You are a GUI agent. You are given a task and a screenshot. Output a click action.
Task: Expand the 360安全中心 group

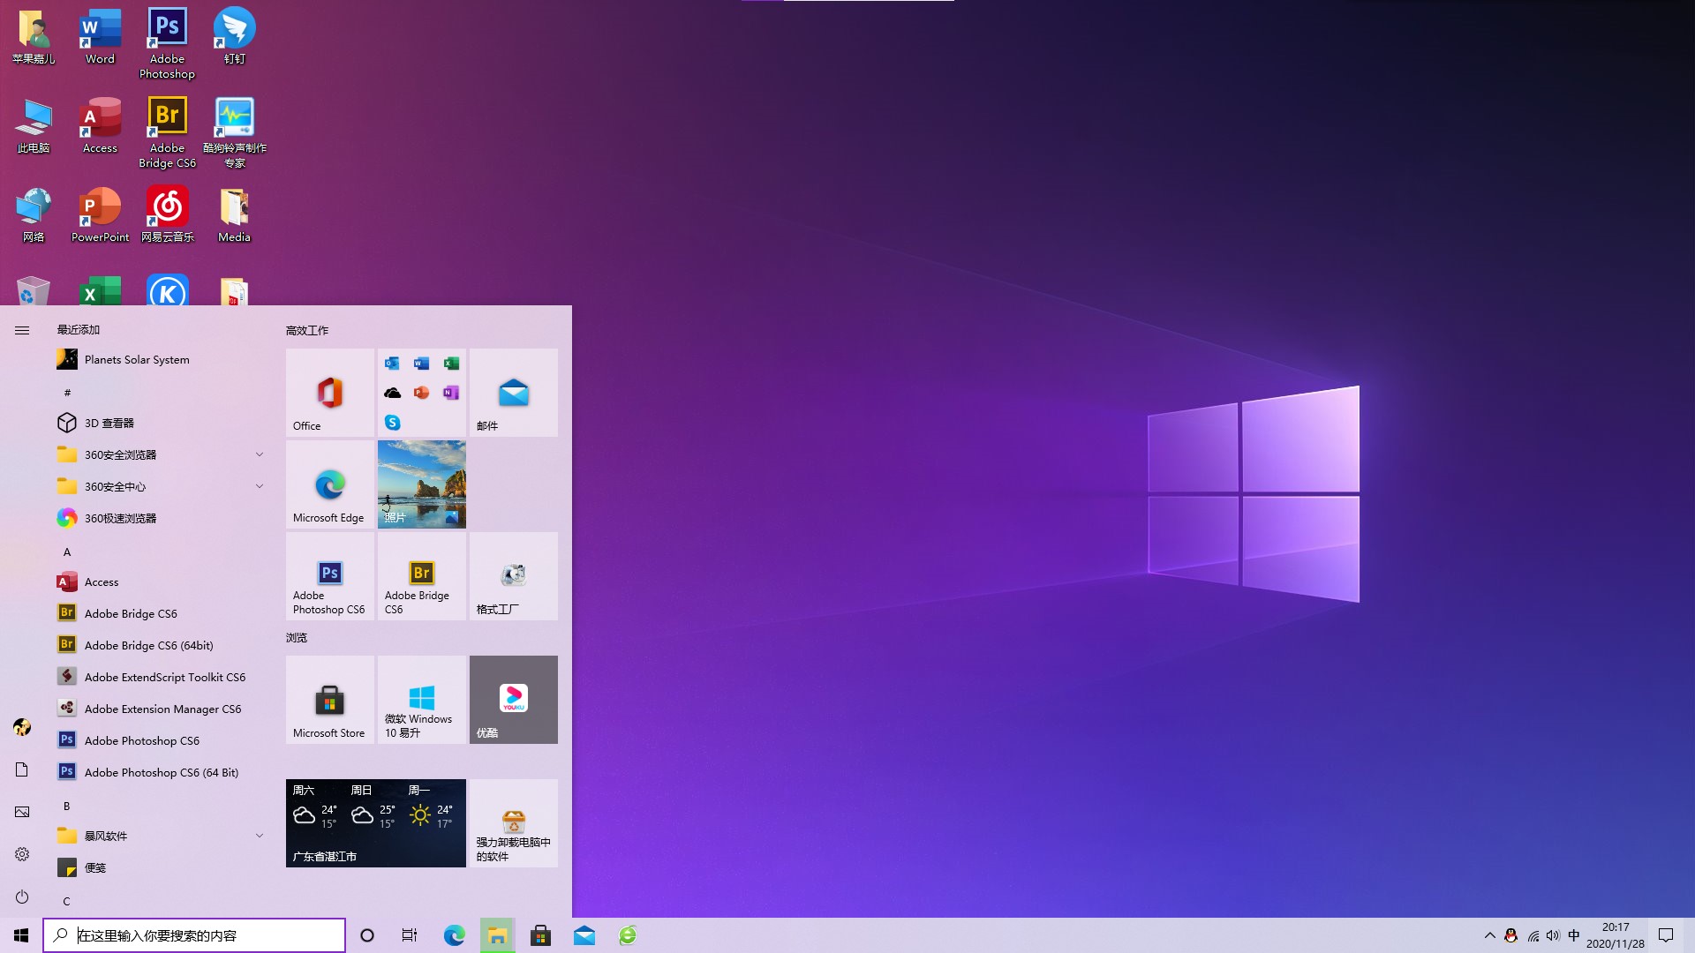pos(260,485)
